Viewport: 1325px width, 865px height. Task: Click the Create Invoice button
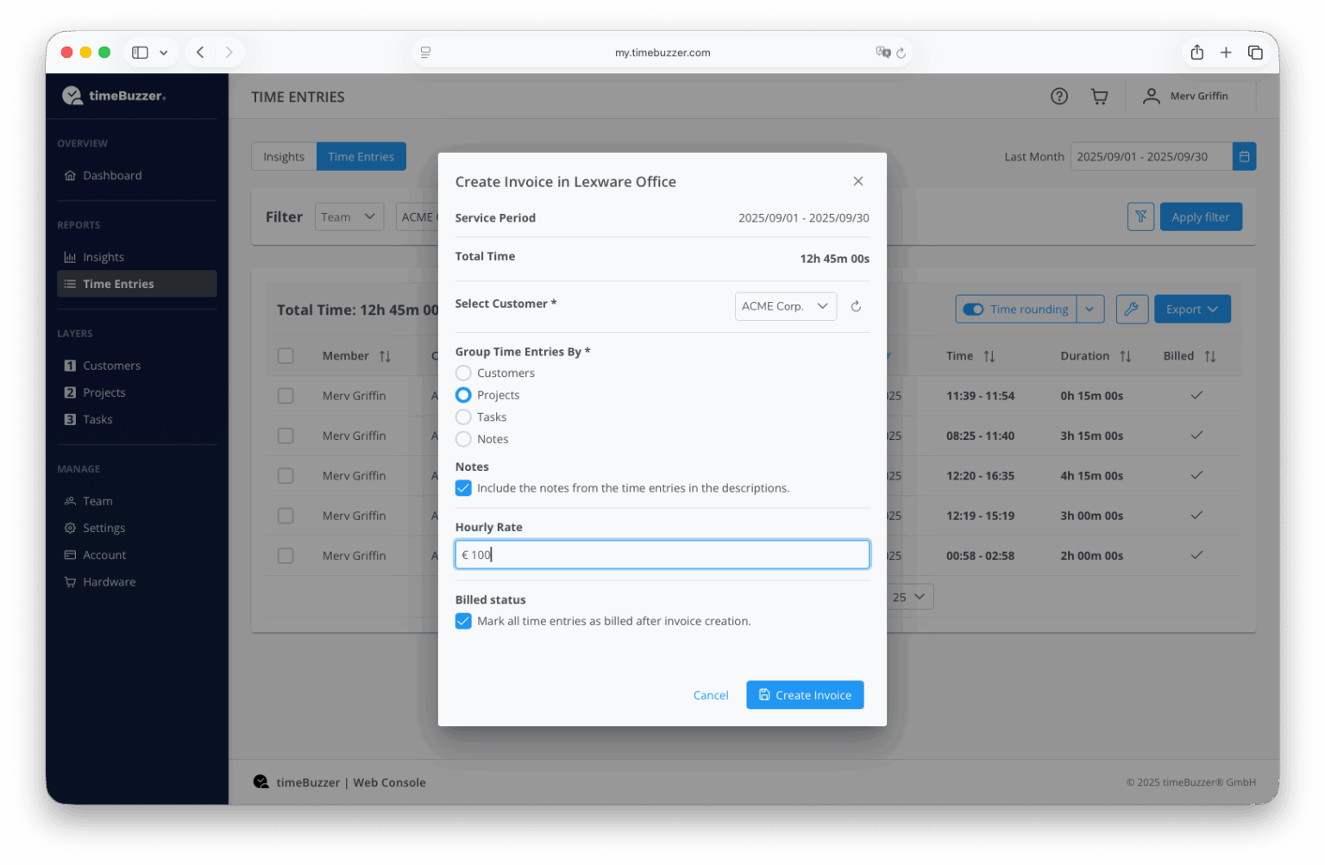[x=804, y=695]
